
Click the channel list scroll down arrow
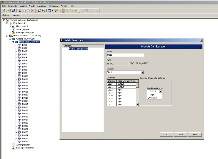[137, 104]
